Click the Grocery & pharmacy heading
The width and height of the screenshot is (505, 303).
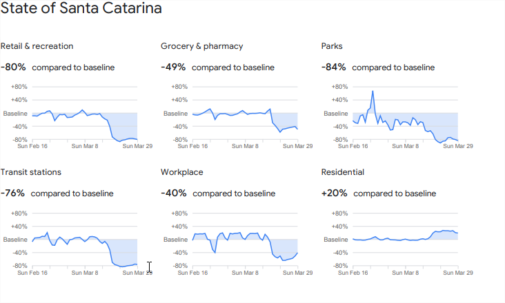click(201, 46)
